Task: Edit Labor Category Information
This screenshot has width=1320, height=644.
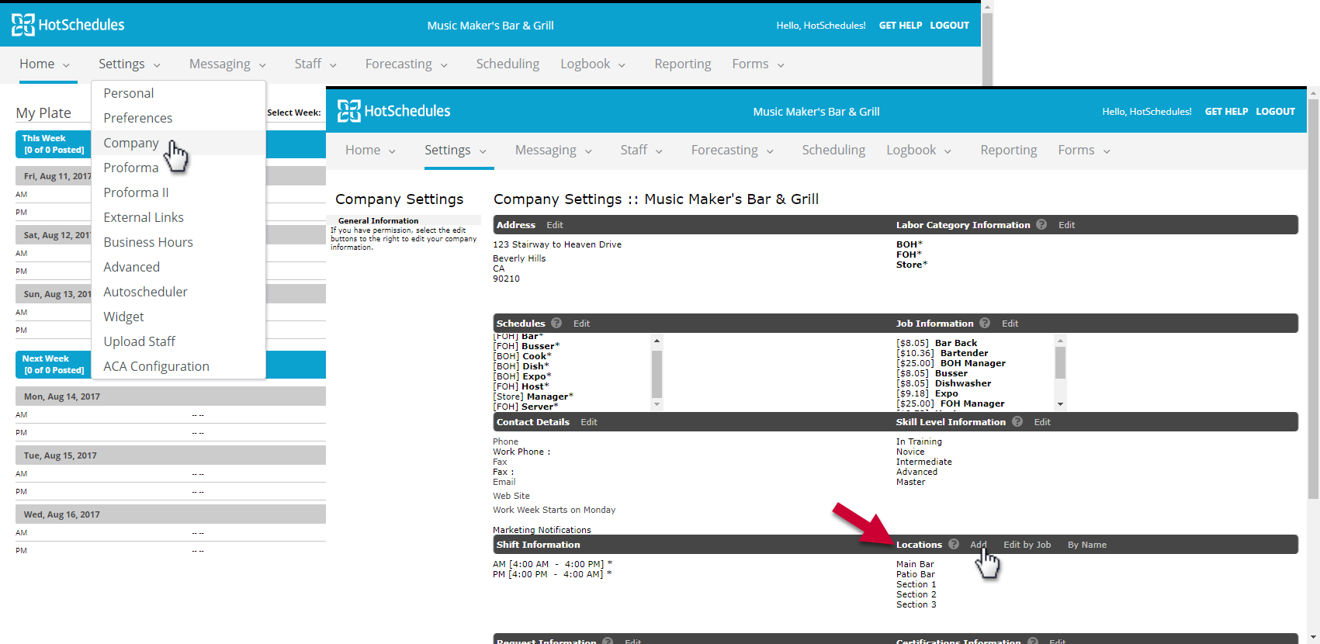Action: 1067,225
